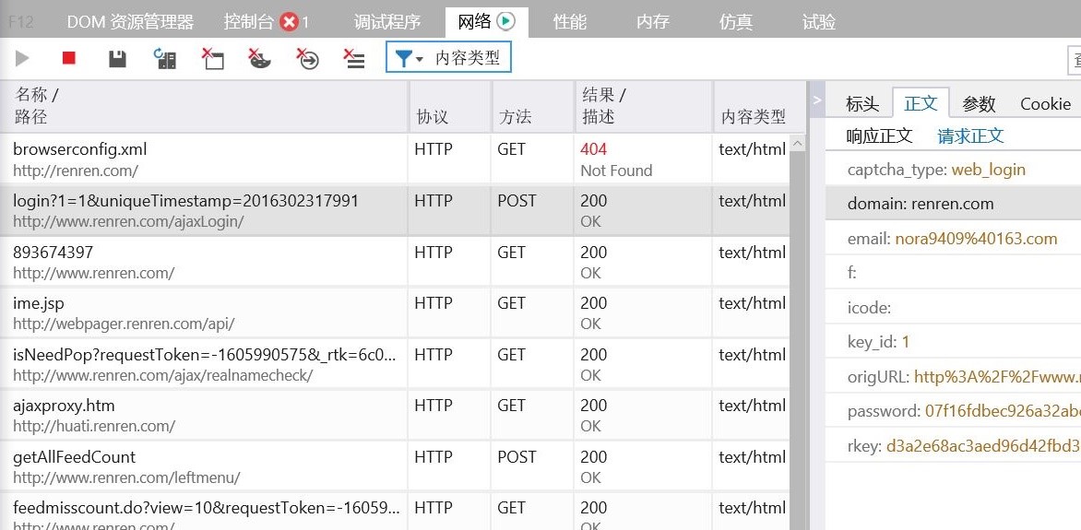This screenshot has height=530, width=1081.
Task: Toggle clear entries on navigate icon
Action: tap(307, 59)
